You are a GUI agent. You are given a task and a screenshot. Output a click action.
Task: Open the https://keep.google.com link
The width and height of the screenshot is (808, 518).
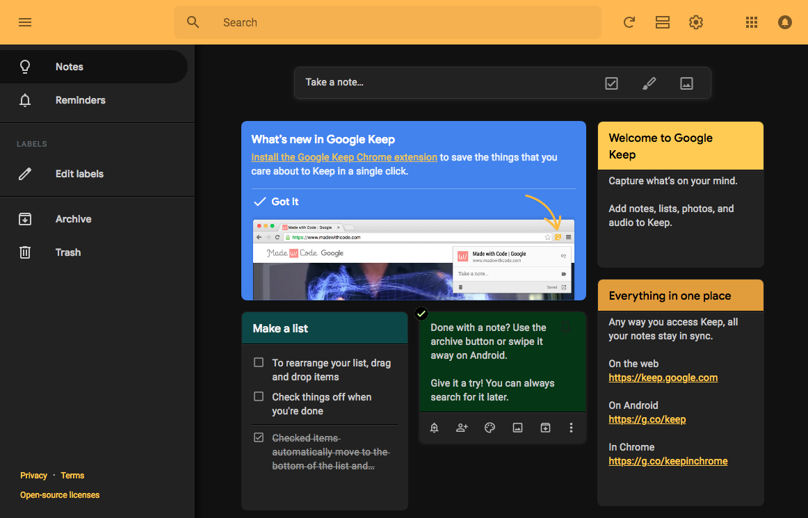pyautogui.click(x=663, y=378)
